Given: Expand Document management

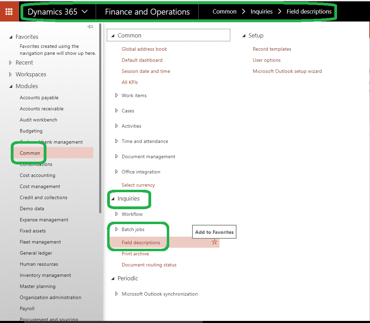Looking at the screenshot, I should tap(116, 156).
